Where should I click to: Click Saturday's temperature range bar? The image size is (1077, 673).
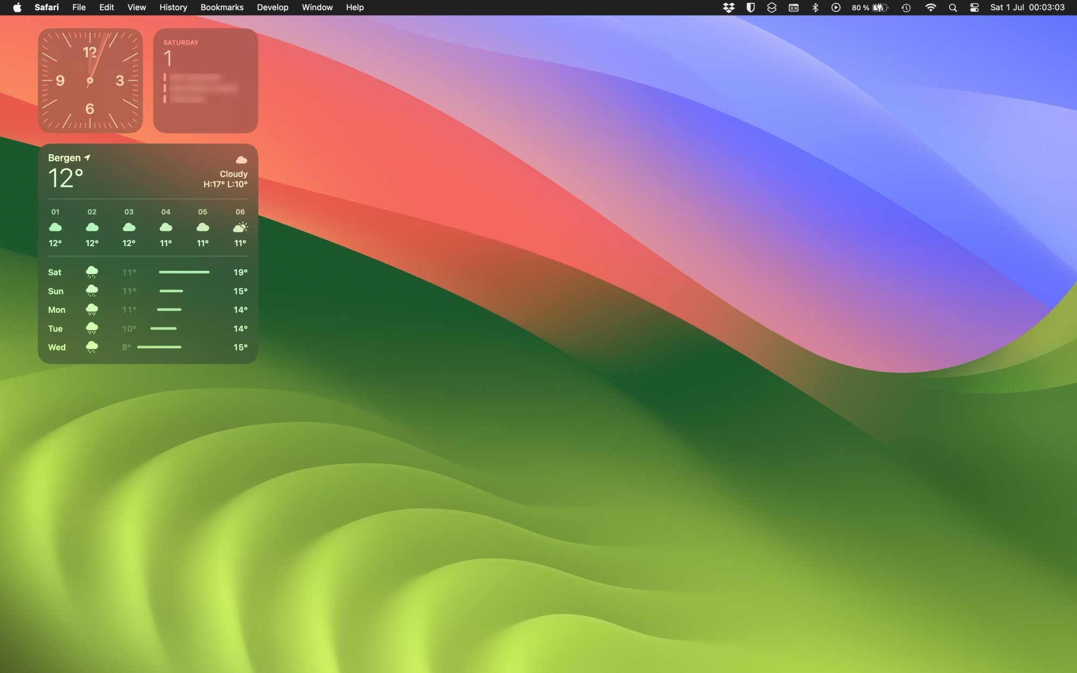[184, 272]
